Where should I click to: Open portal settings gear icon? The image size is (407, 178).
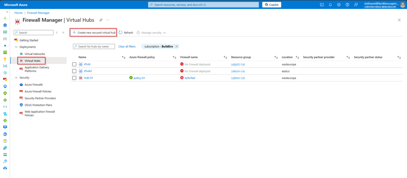tap(339, 4)
